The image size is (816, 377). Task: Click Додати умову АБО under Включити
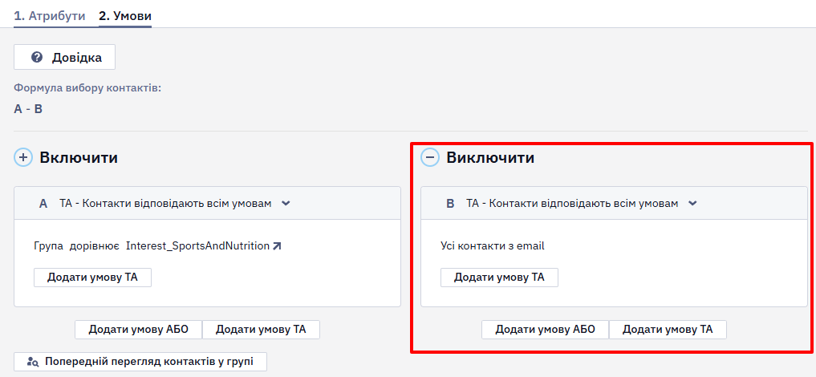tap(139, 330)
